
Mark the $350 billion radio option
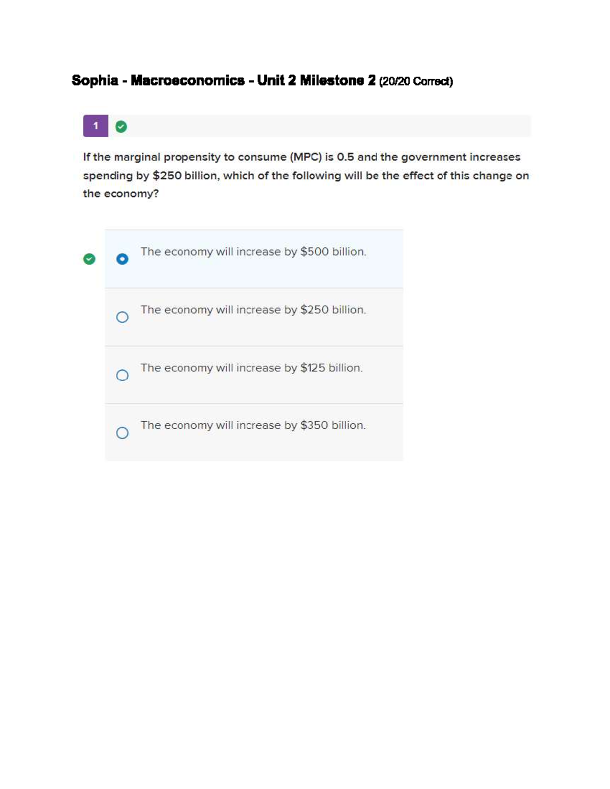tap(122, 433)
